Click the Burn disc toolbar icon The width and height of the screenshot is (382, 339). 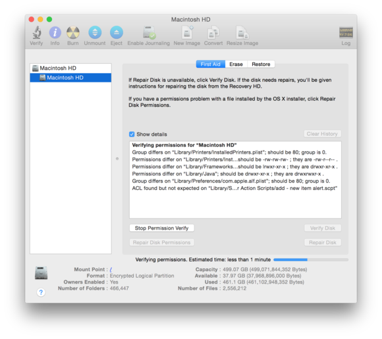tap(73, 32)
